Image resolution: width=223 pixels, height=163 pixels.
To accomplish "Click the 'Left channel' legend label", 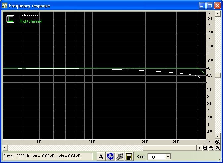I will pyautogui.click(x=29, y=16).
